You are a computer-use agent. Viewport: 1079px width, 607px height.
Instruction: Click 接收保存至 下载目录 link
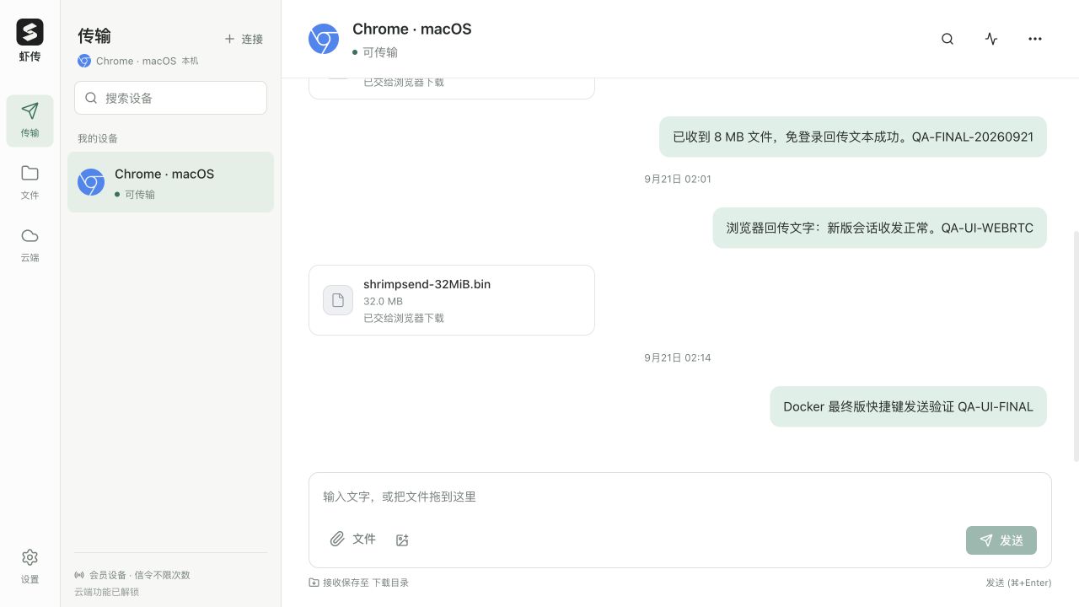(x=359, y=583)
